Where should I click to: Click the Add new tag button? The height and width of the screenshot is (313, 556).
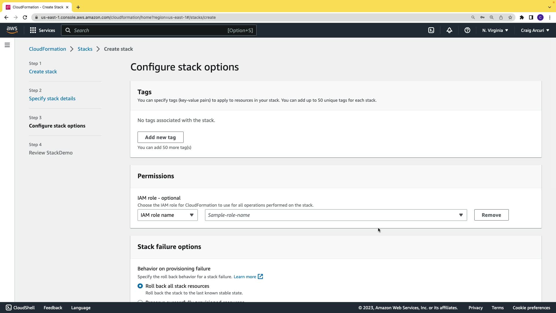pos(160,137)
